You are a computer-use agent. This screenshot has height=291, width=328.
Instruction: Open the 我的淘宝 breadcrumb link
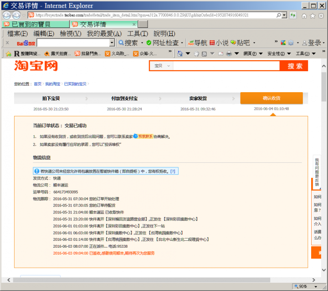point(53,84)
